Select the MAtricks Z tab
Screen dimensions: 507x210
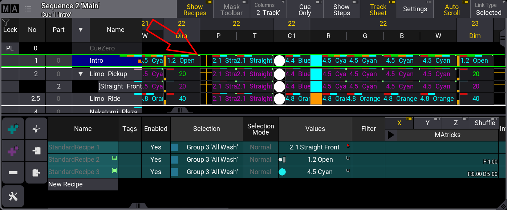coord(456,123)
